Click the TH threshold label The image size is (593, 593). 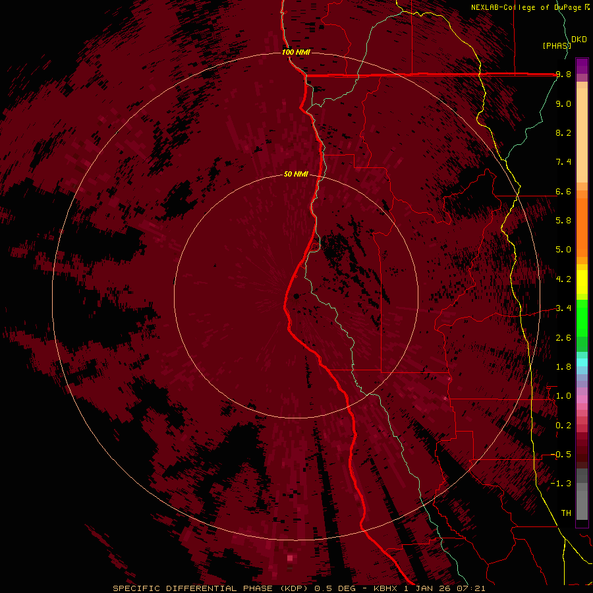pos(566,513)
